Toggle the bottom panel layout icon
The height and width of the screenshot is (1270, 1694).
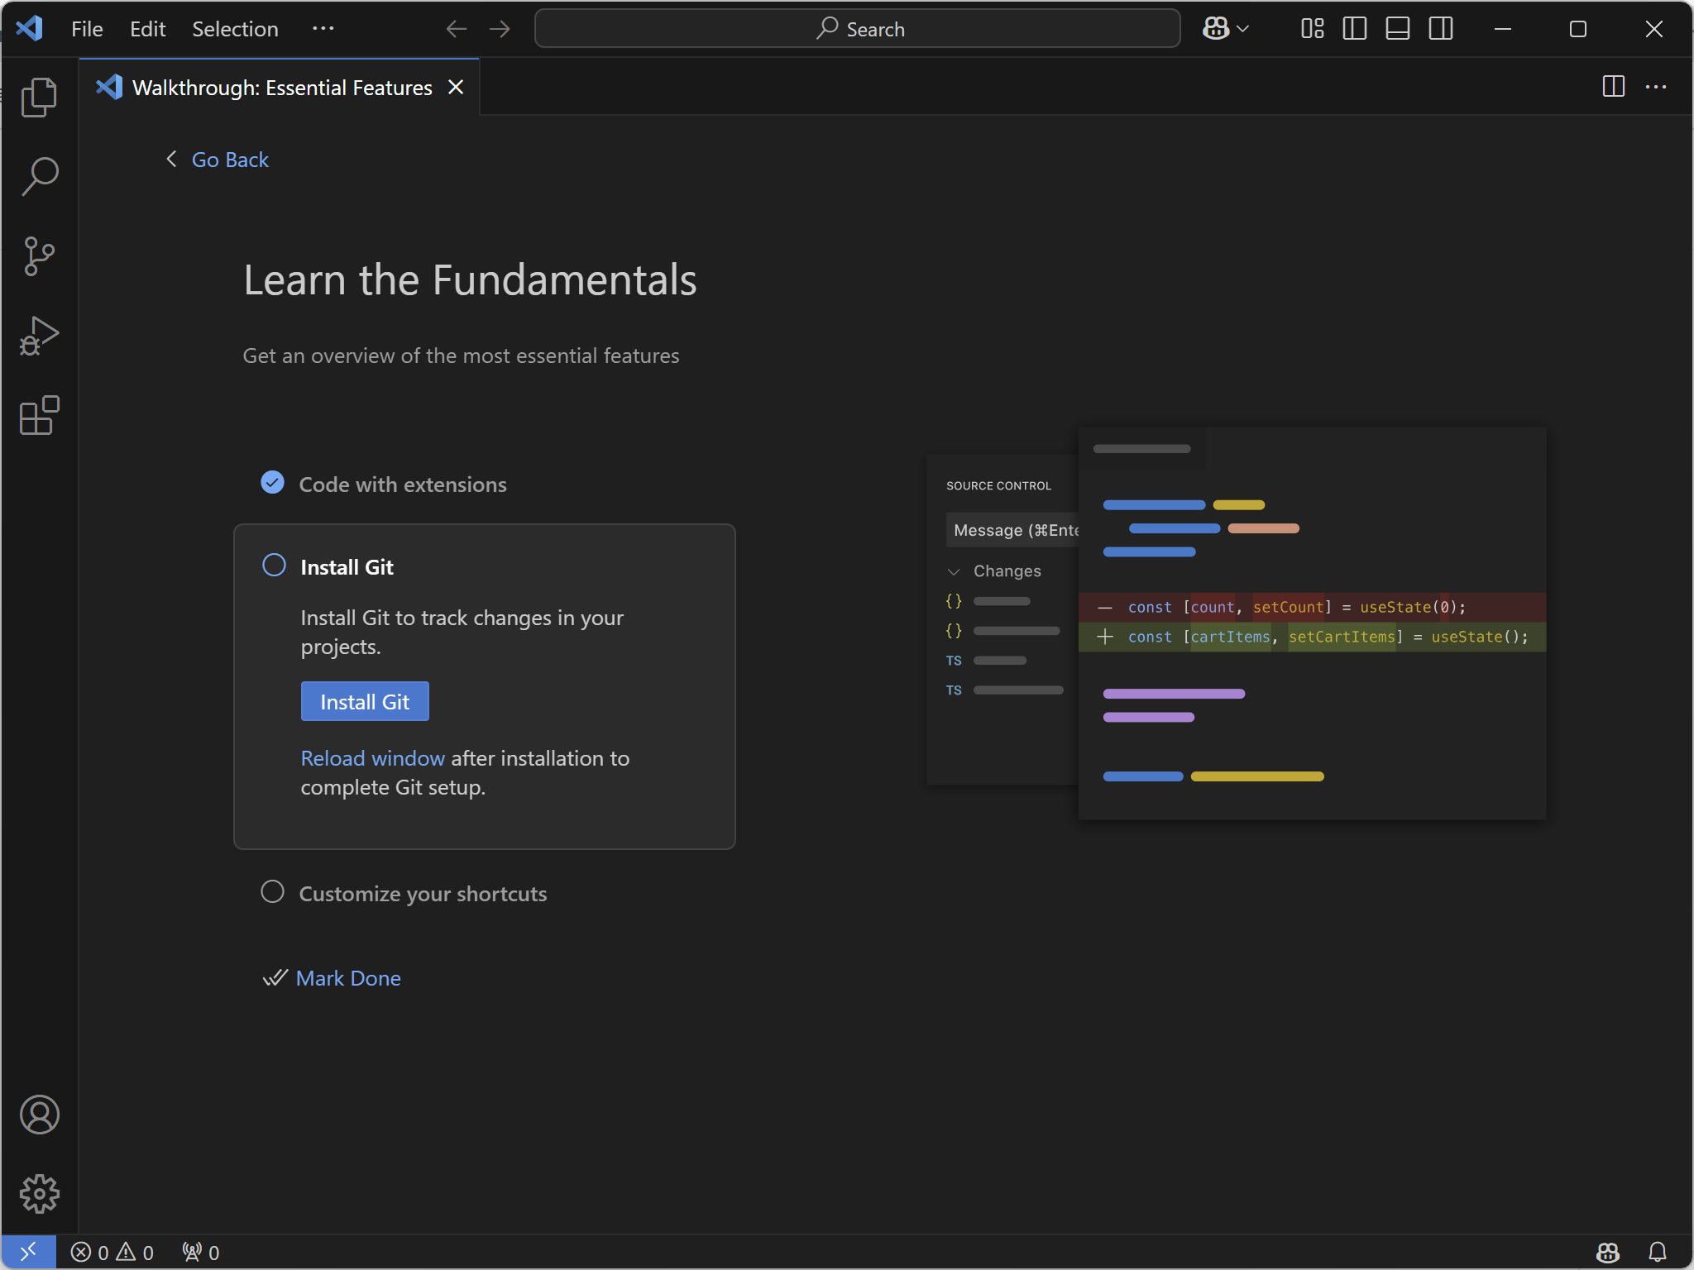click(1397, 29)
